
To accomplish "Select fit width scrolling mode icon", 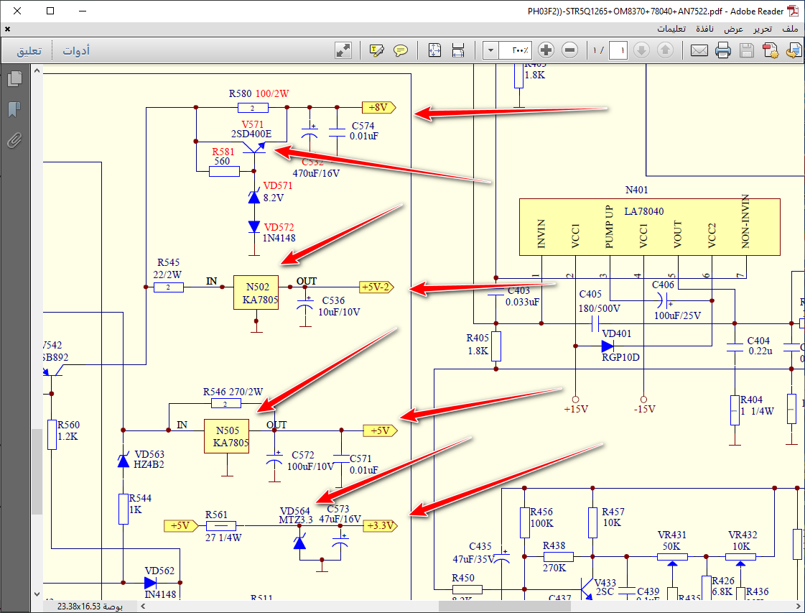I will 458,50.
